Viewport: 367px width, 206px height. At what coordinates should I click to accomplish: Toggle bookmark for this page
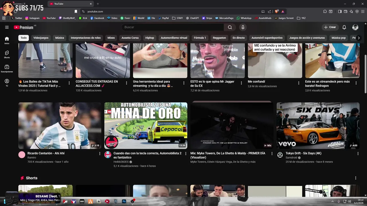(x=76, y=11)
